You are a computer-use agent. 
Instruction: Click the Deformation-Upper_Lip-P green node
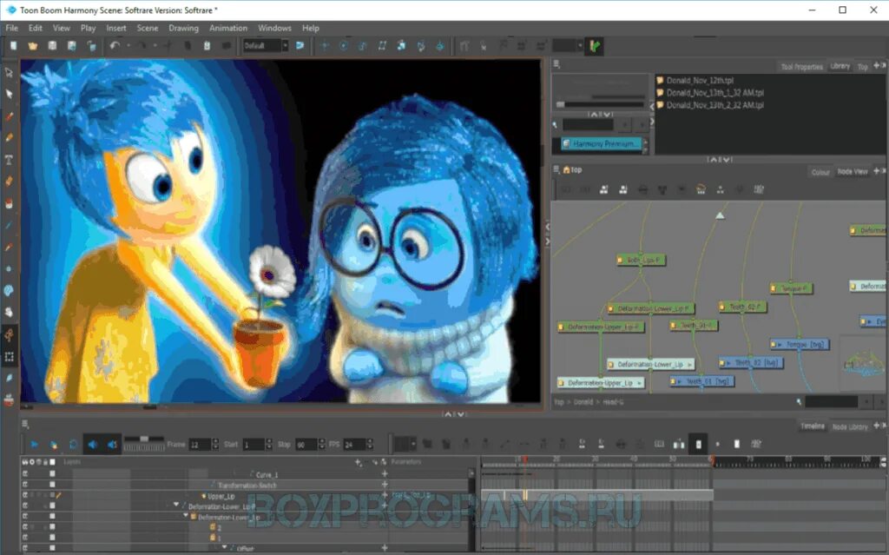coord(601,327)
